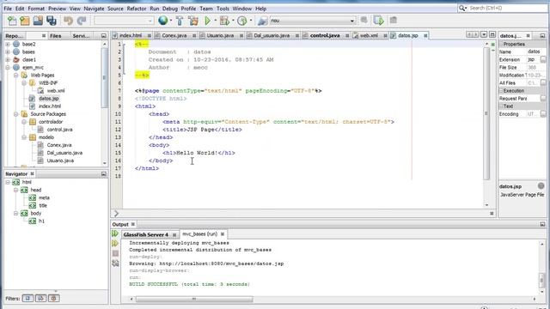The width and height of the screenshot is (550, 309).
Task: Click the yellow re-run with different parameters icon
Action: (115, 243)
